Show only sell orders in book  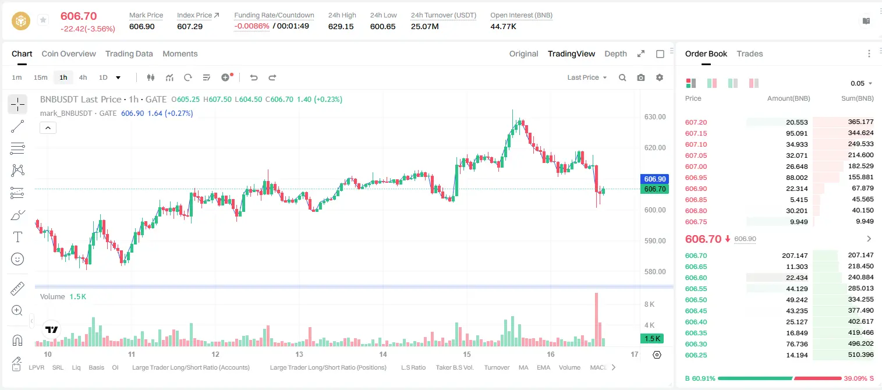tap(753, 83)
